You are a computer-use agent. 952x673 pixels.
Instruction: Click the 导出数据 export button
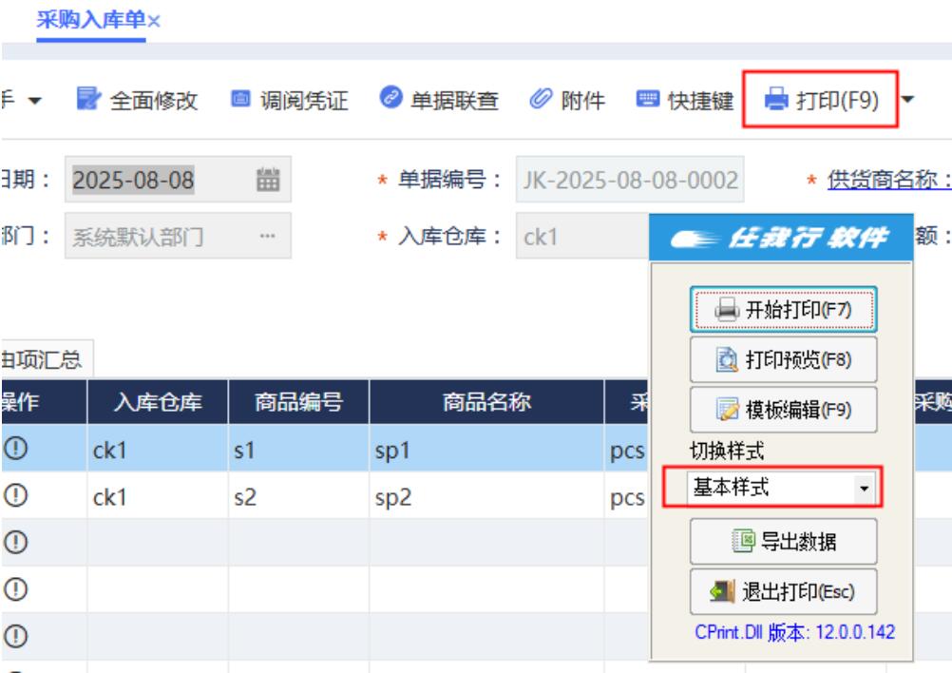pos(783,542)
